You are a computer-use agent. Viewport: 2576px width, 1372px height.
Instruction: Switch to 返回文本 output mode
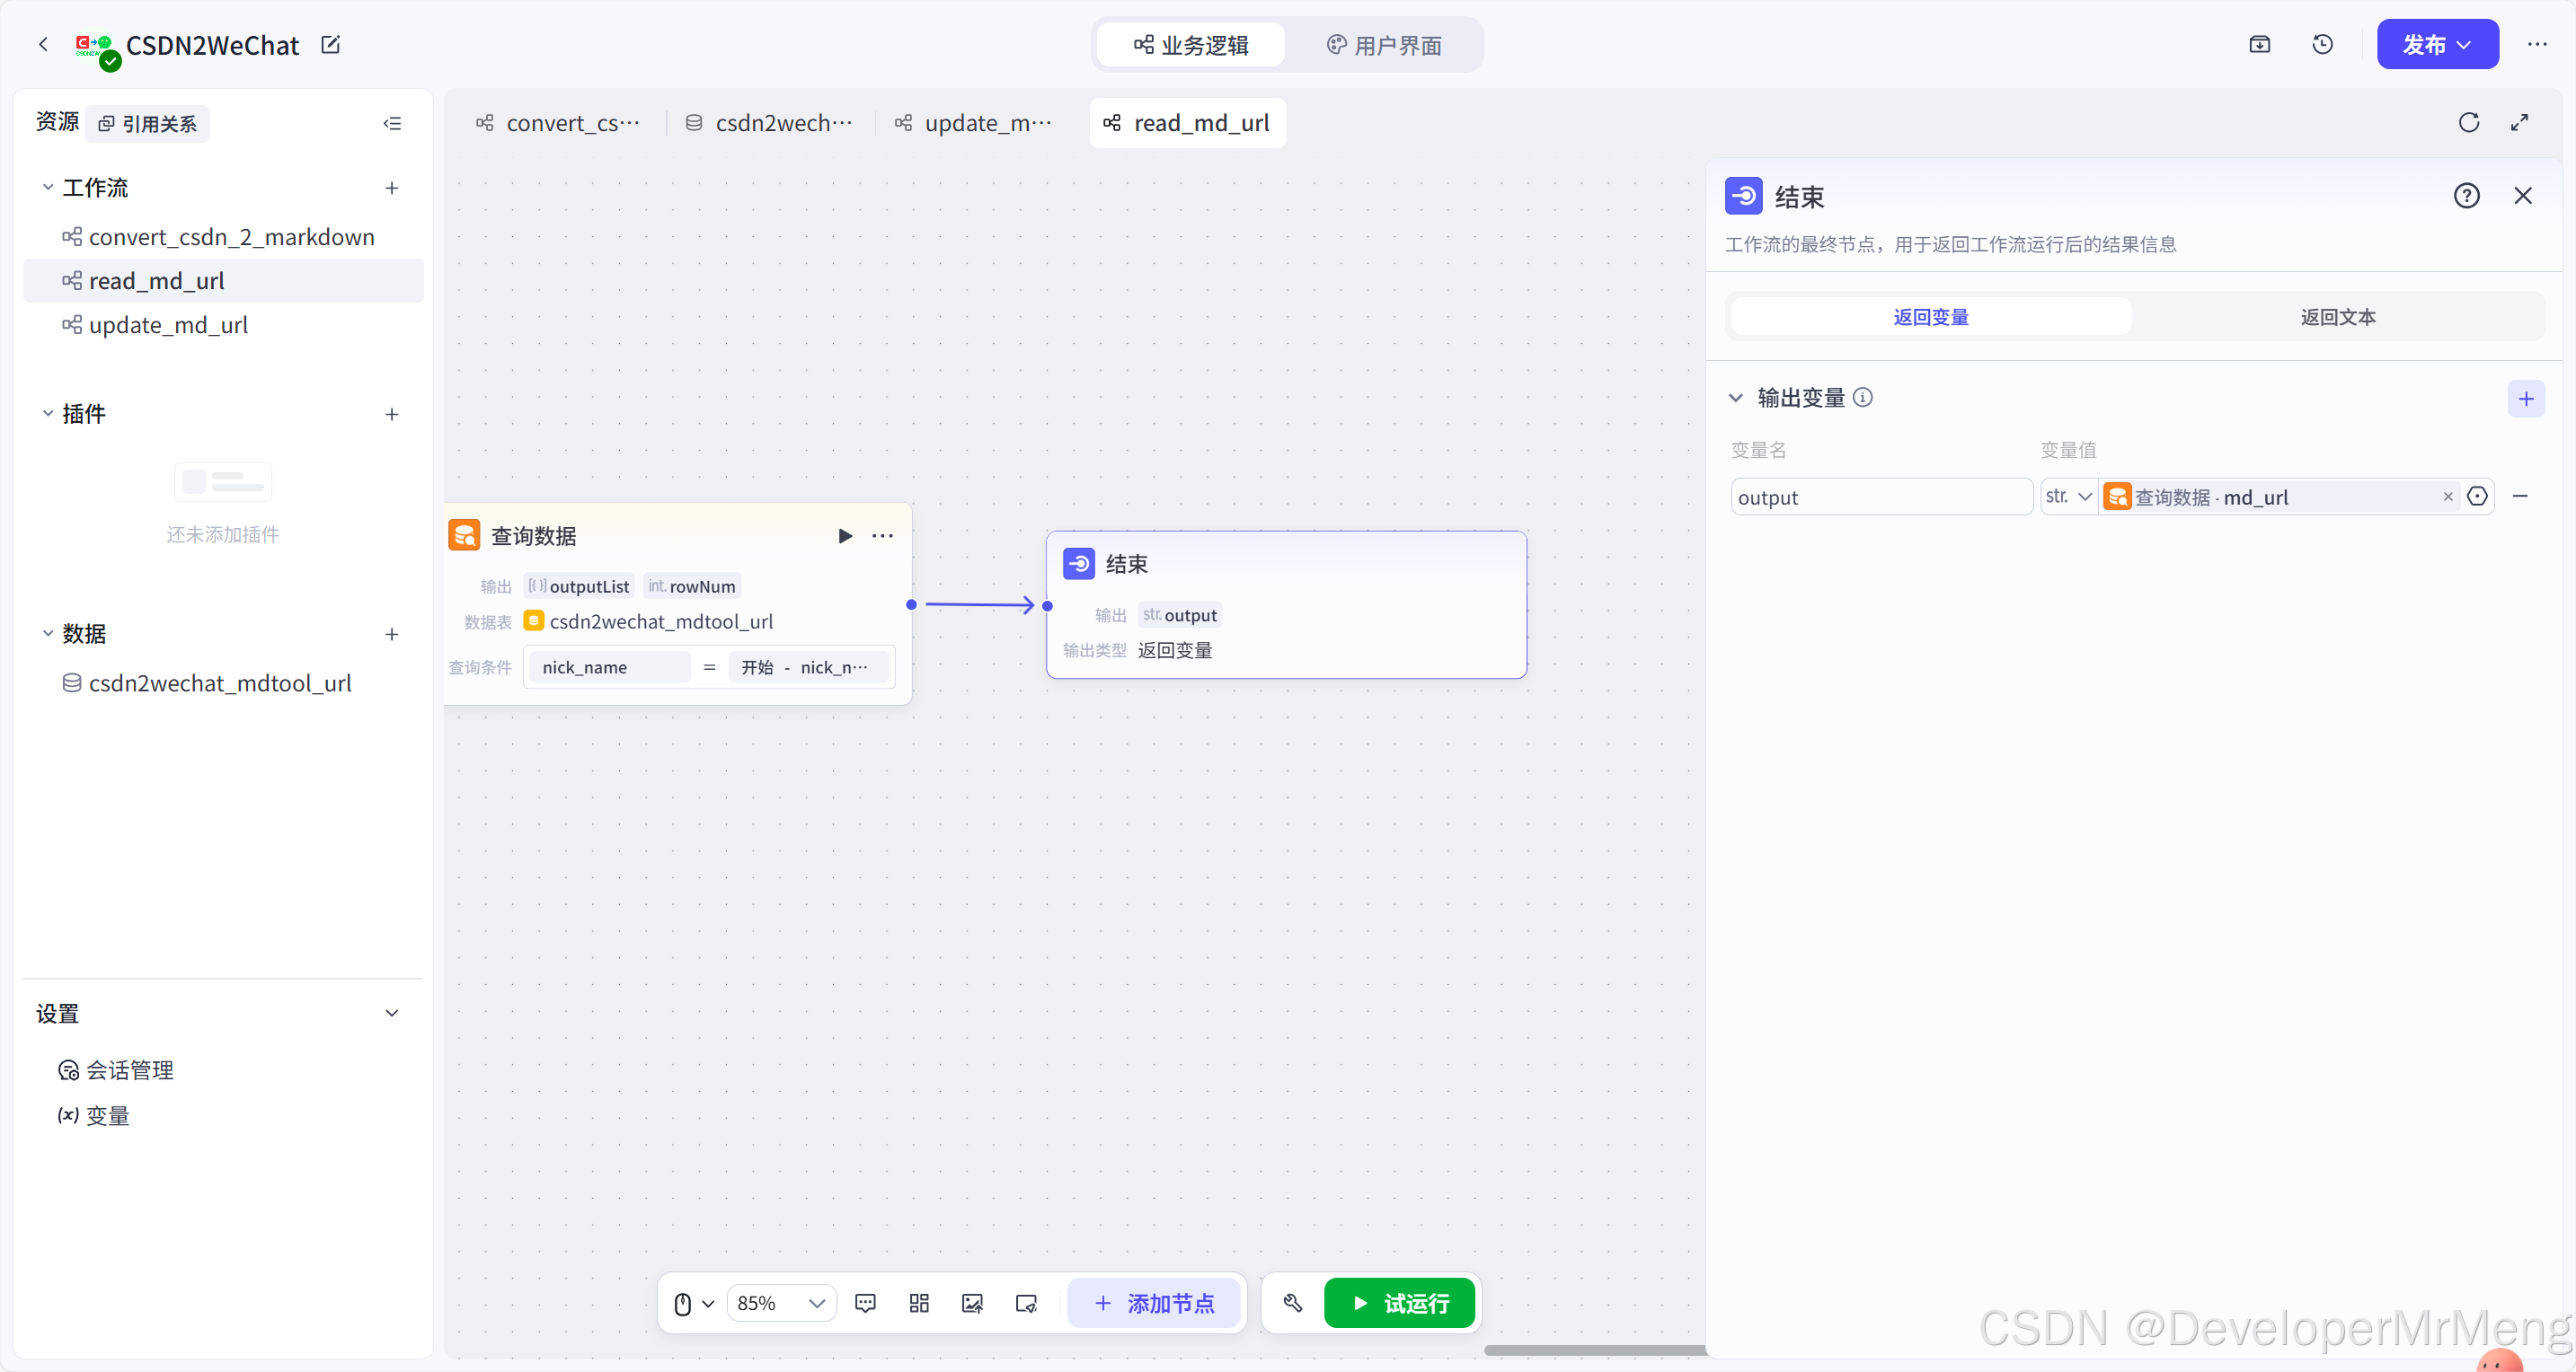[2337, 317]
